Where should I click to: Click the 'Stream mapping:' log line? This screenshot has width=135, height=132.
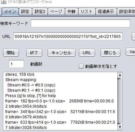(x=21, y=80)
